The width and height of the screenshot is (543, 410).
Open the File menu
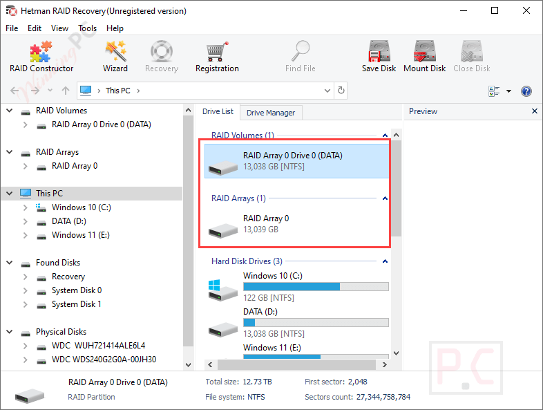(x=12, y=28)
